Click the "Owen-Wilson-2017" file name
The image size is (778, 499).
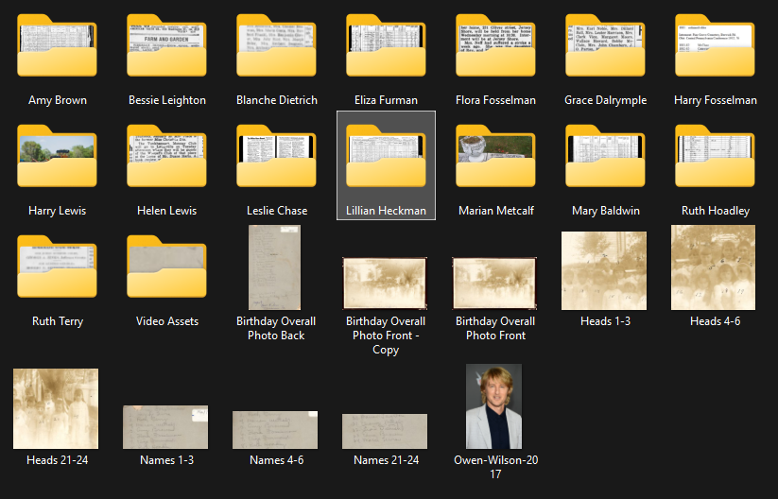tap(495, 467)
